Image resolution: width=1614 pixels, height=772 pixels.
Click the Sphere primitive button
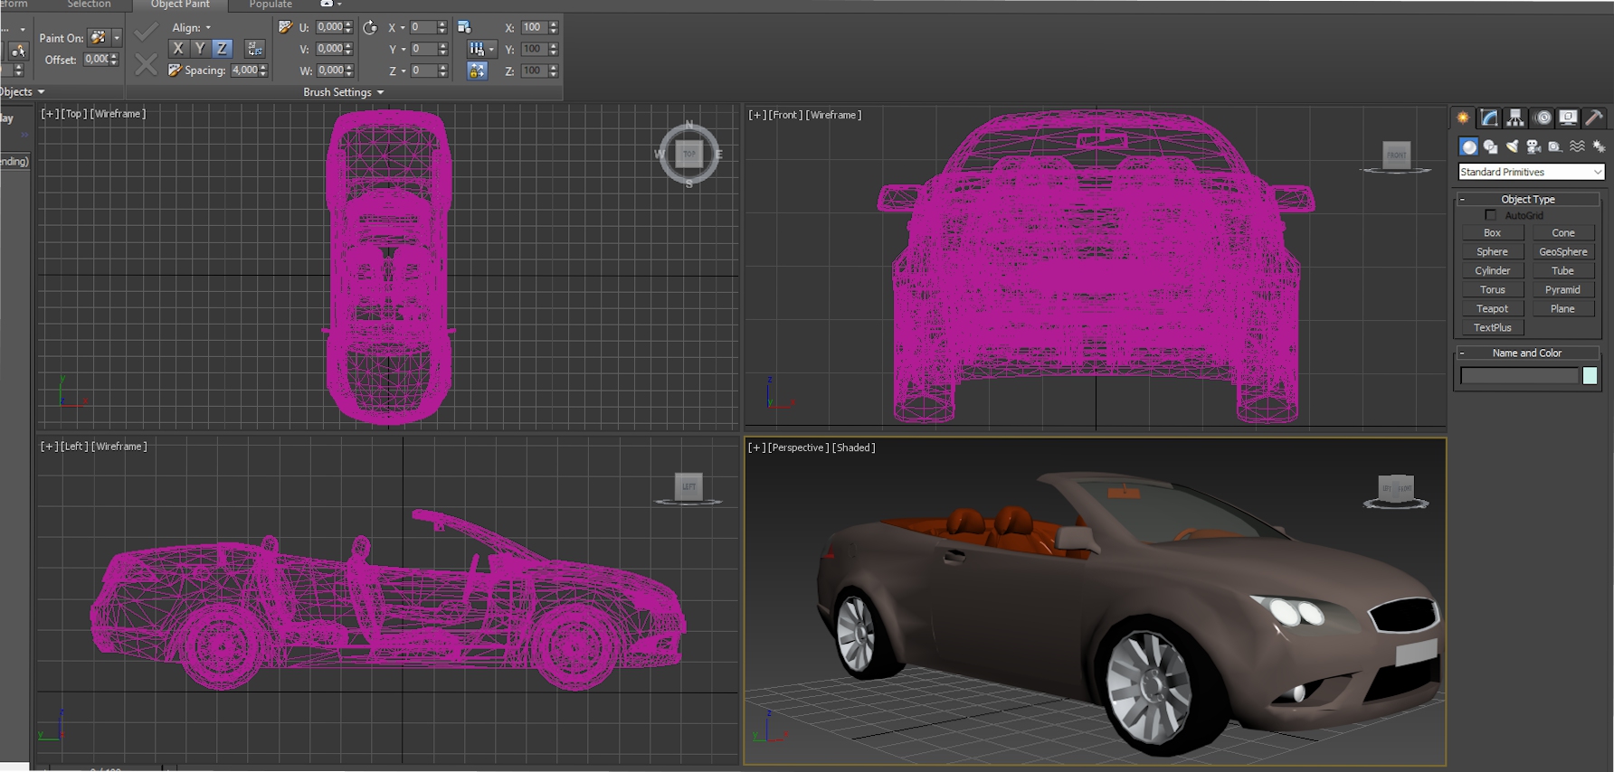tap(1493, 251)
